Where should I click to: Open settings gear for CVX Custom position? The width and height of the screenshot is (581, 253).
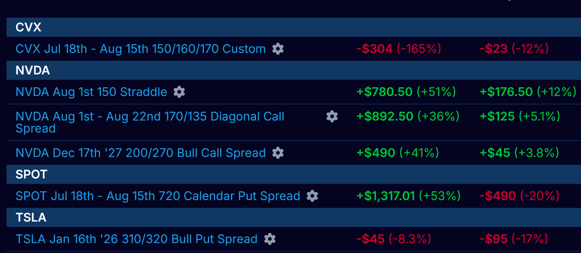coord(278,49)
